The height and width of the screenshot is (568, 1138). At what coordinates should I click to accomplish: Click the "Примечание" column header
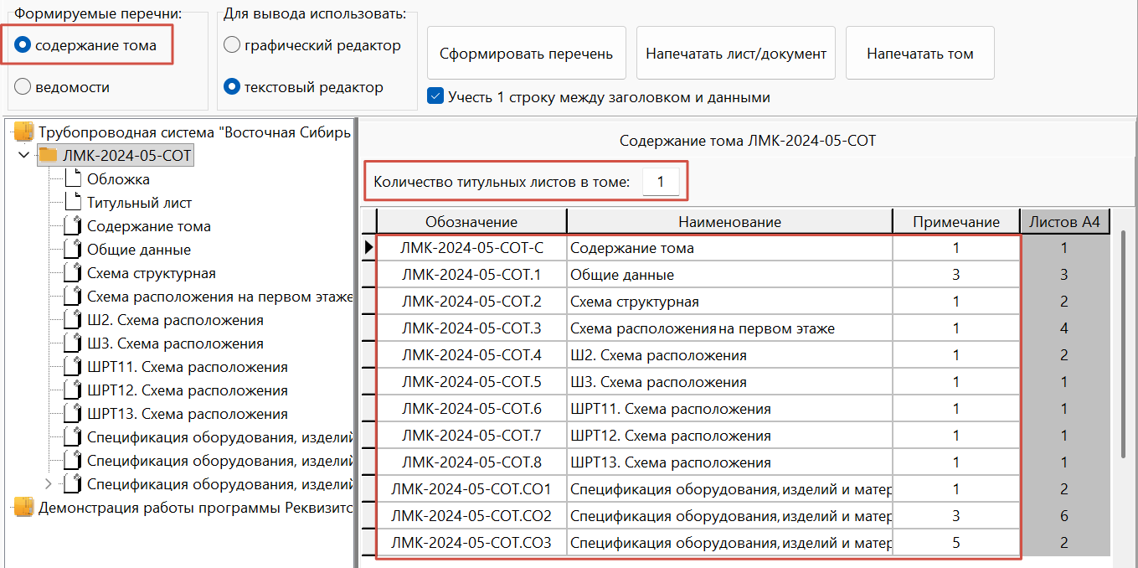955,222
